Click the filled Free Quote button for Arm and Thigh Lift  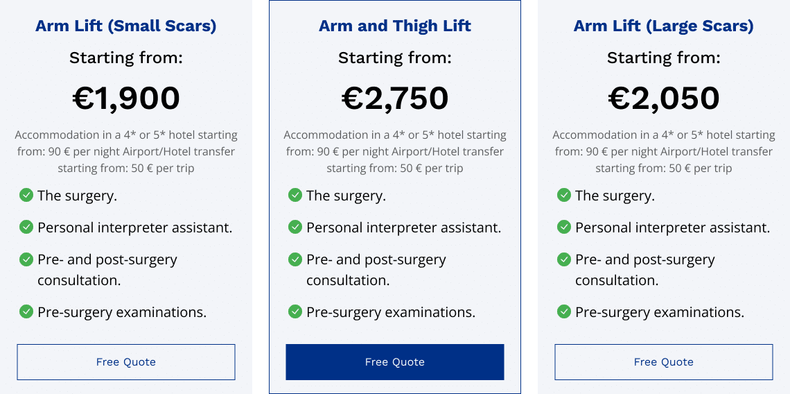coord(394,361)
